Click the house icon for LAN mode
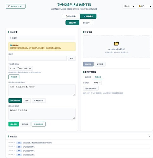 pyautogui.click(x=67, y=16)
